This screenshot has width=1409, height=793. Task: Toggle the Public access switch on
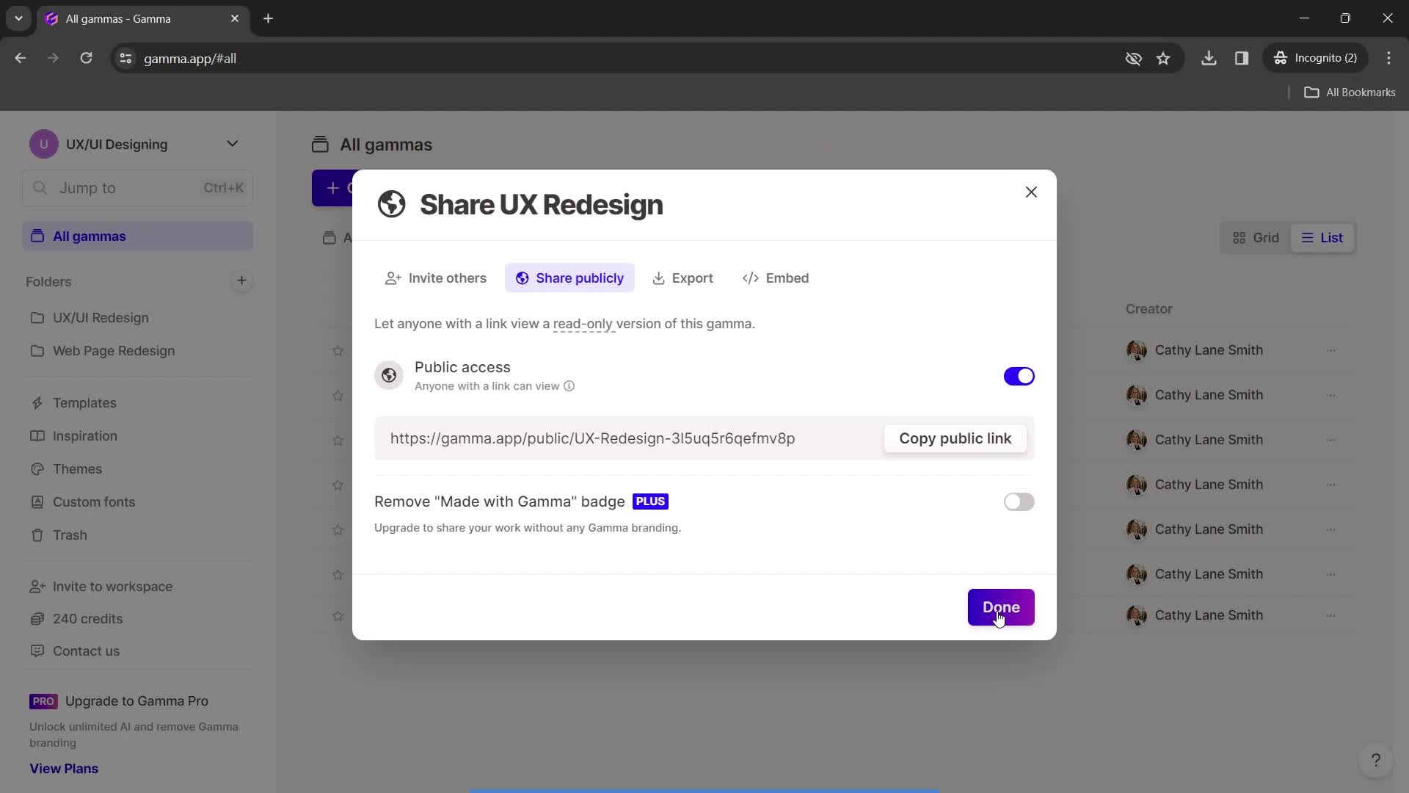(x=1018, y=376)
